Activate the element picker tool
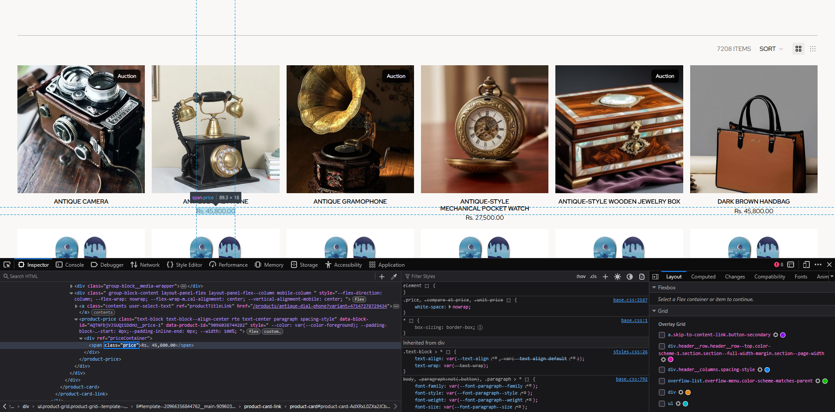This screenshot has height=412, width=835. click(x=7, y=265)
